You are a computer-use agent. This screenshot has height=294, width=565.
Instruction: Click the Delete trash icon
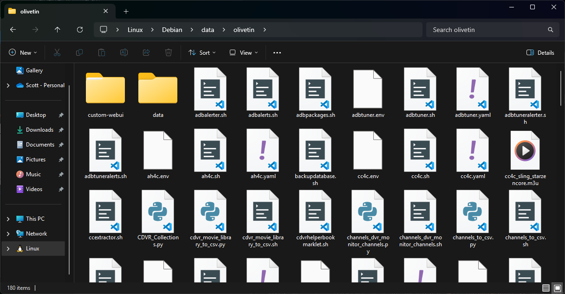(x=169, y=53)
